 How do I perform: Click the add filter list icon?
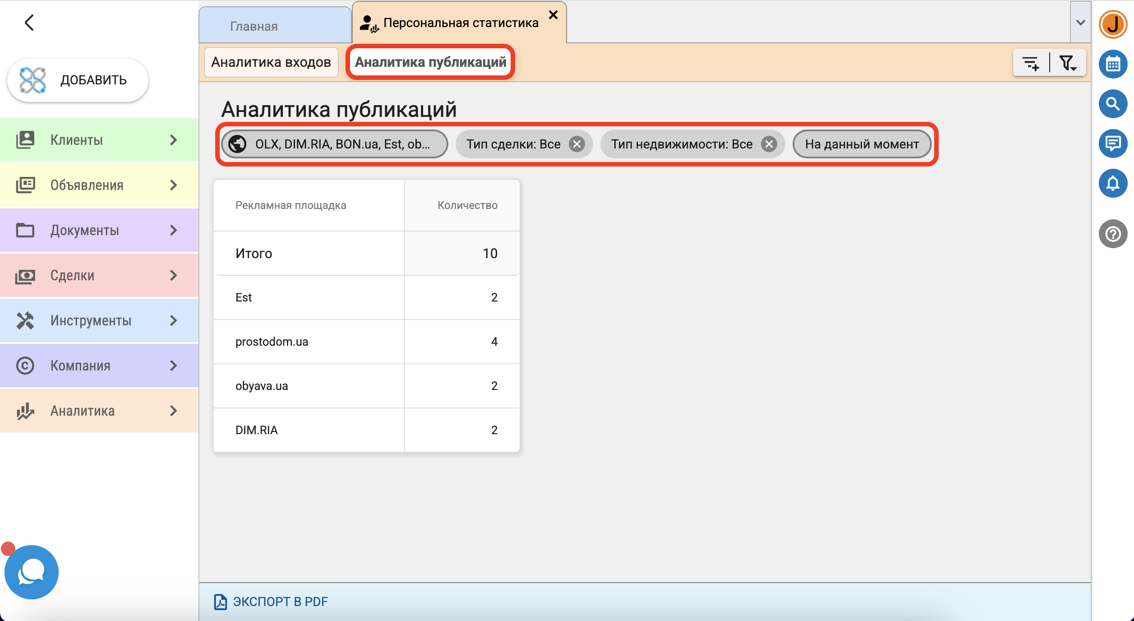[1031, 63]
